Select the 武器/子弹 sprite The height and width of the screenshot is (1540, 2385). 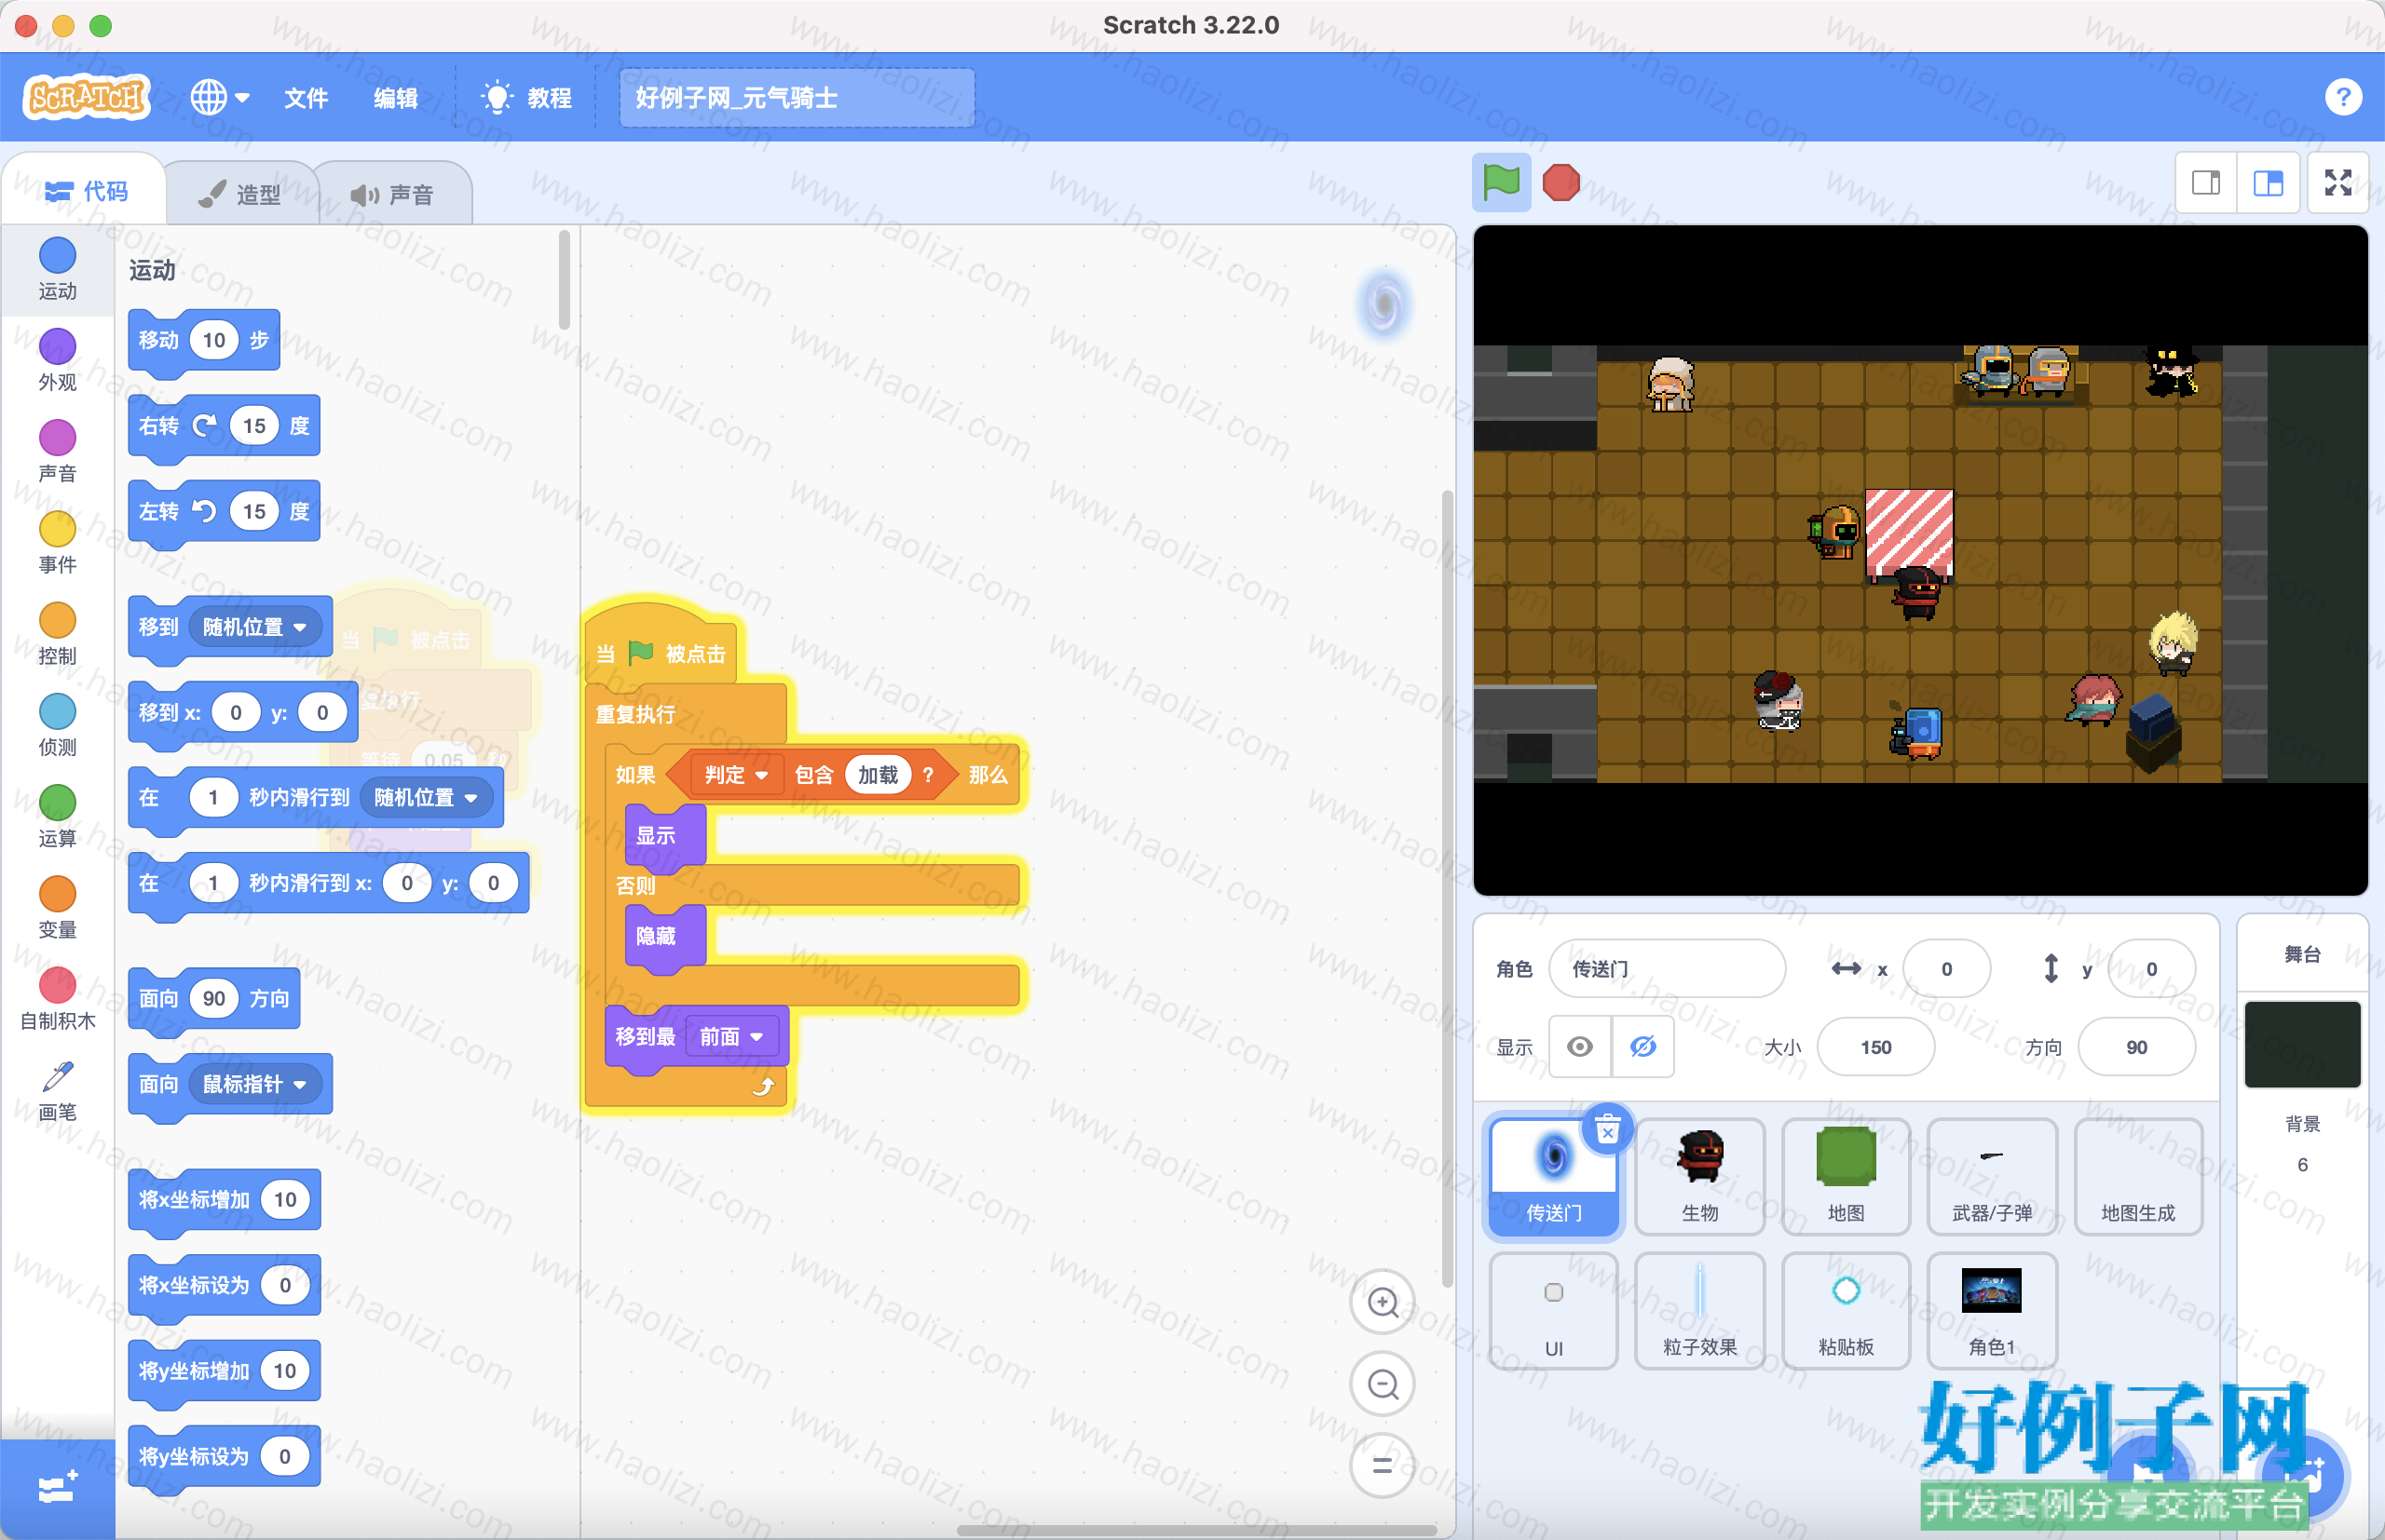pyautogui.click(x=1992, y=1177)
